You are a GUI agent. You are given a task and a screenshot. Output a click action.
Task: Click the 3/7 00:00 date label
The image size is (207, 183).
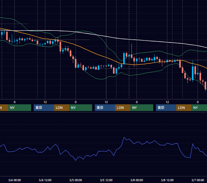coord(198,180)
